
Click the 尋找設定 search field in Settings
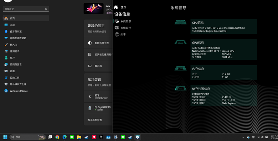[26, 9]
